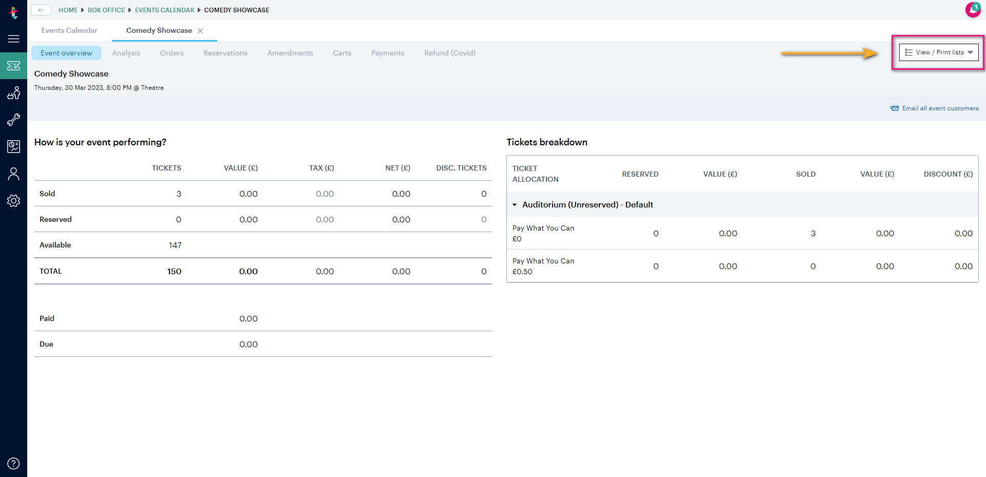Collapse the Auditorium (Unreserved) - Default group
The width and height of the screenshot is (986, 477).
pyautogui.click(x=515, y=205)
